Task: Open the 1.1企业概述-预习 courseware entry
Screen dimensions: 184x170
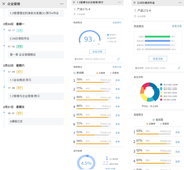Action: coord(36,80)
